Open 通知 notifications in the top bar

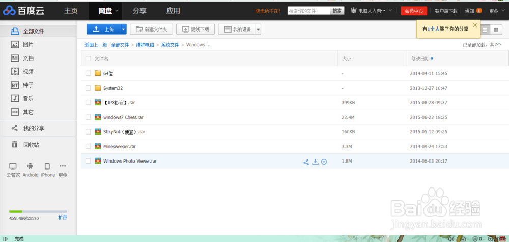click(x=469, y=11)
